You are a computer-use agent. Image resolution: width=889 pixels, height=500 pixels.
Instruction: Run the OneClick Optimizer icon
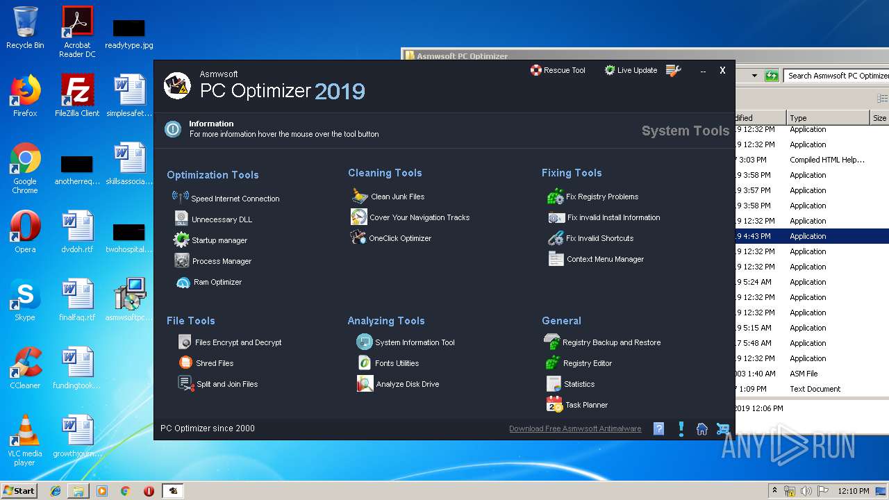pyautogui.click(x=358, y=237)
